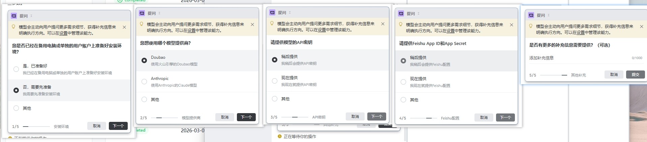Click the purple 提问 icon in the 模型提供商 panel

click(x=142, y=13)
